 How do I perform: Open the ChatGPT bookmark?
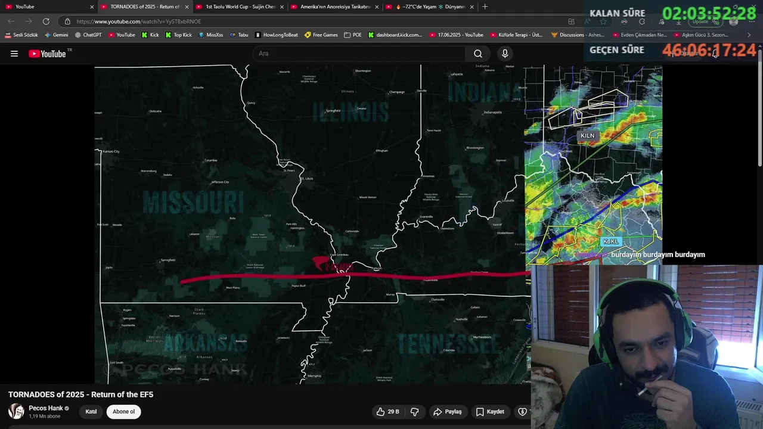pos(88,35)
